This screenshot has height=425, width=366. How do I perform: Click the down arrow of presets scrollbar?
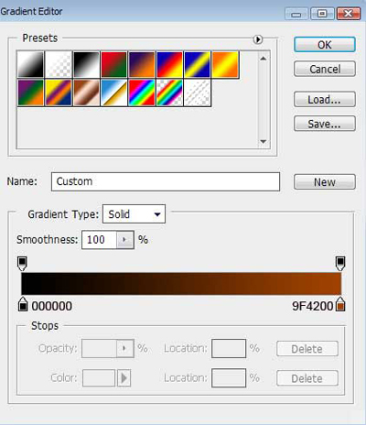point(264,142)
